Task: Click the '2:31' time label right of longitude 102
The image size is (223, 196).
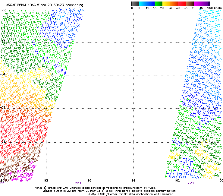Action: (191, 183)
